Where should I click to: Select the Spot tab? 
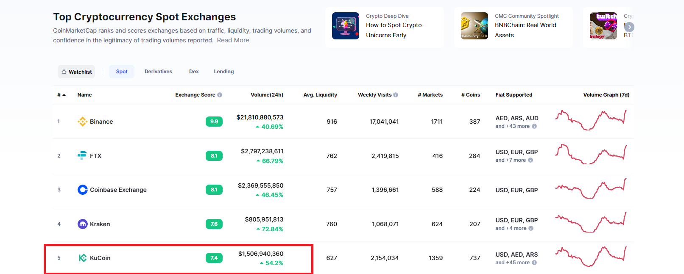click(x=122, y=72)
